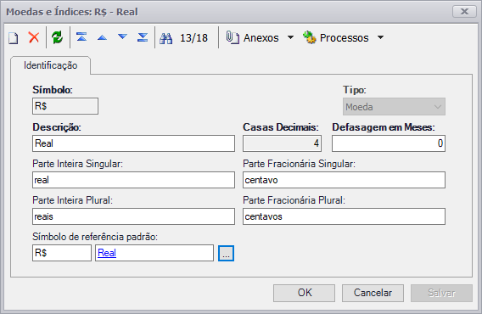Screen dimensions: 482x314
Task: Open the Tipo combo box showing Moeda
Action: click(x=394, y=107)
